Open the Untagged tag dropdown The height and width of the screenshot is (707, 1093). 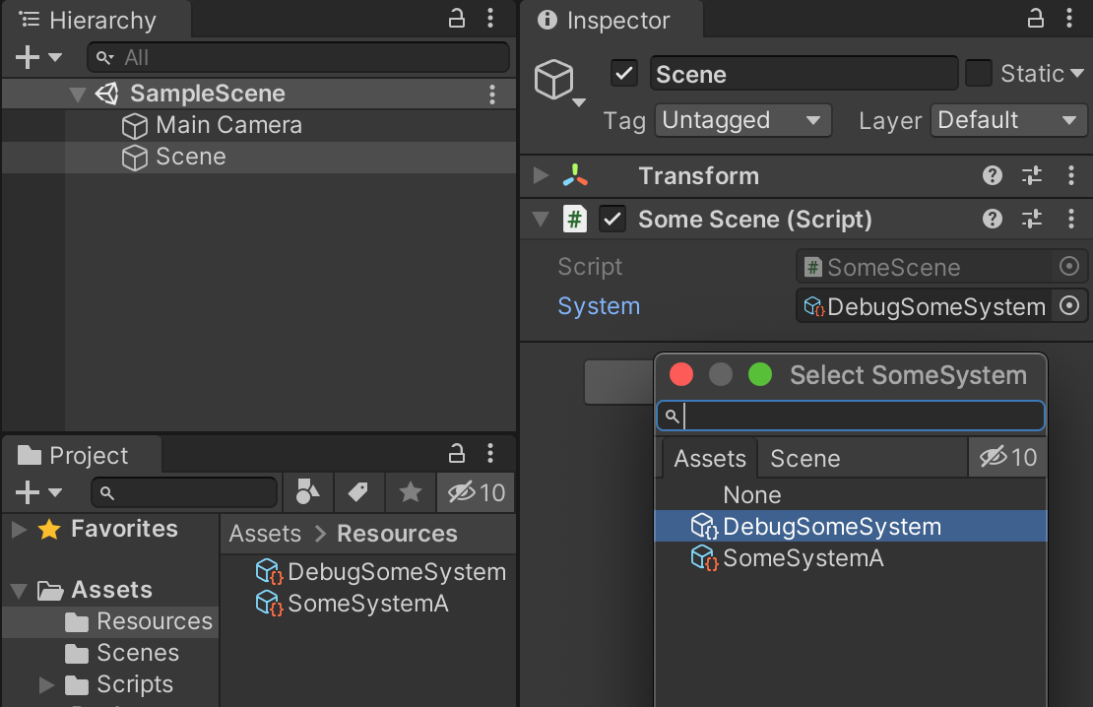742,120
